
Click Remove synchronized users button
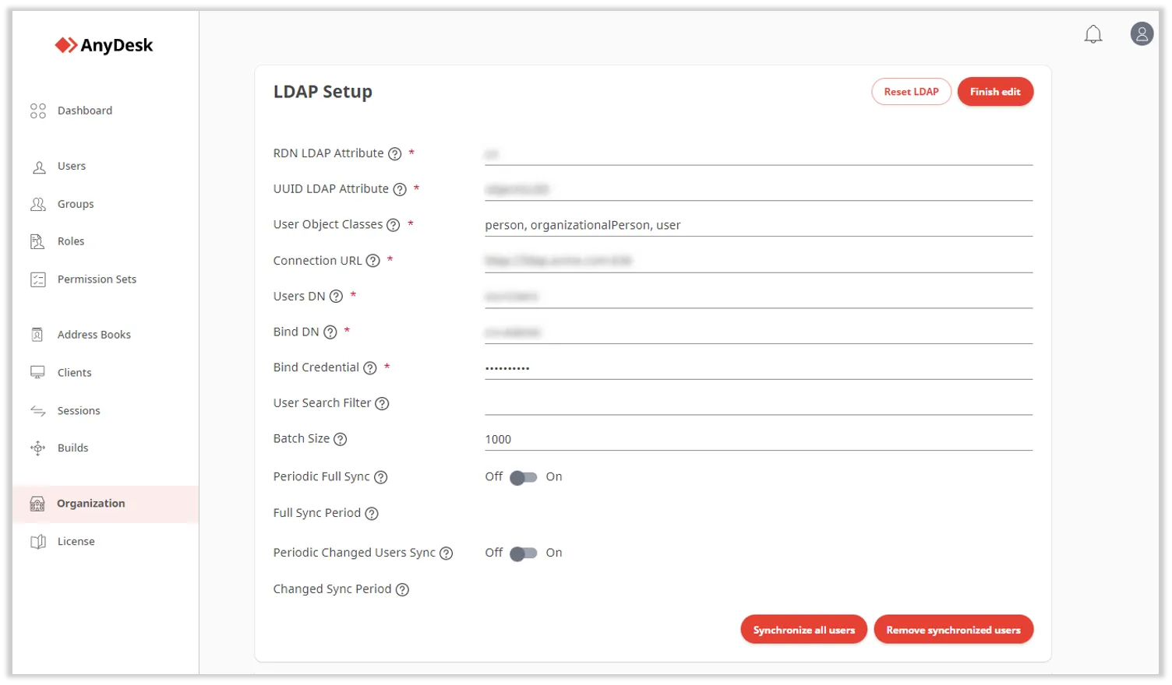pyautogui.click(x=953, y=630)
